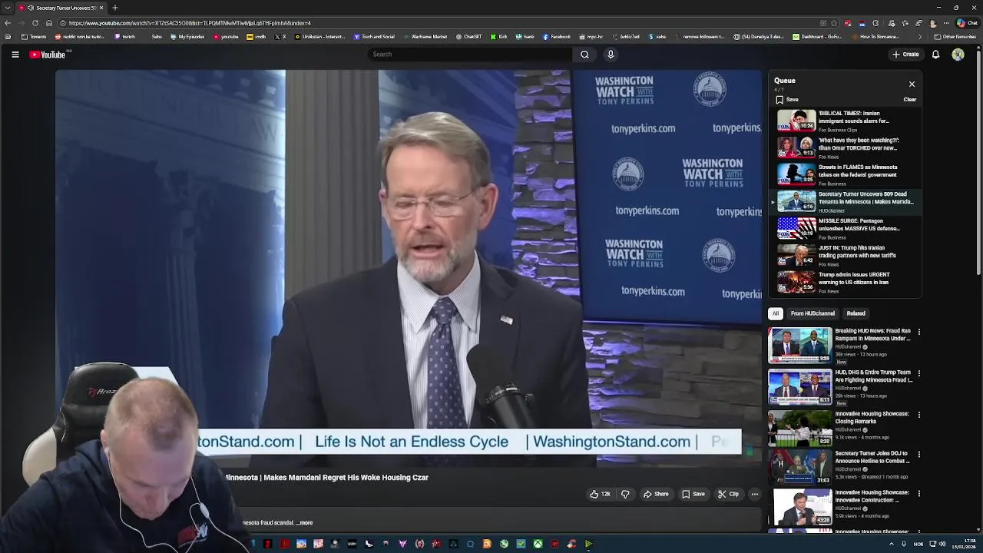Start voice search with microphone icon
The image size is (983, 553).
[x=611, y=55]
